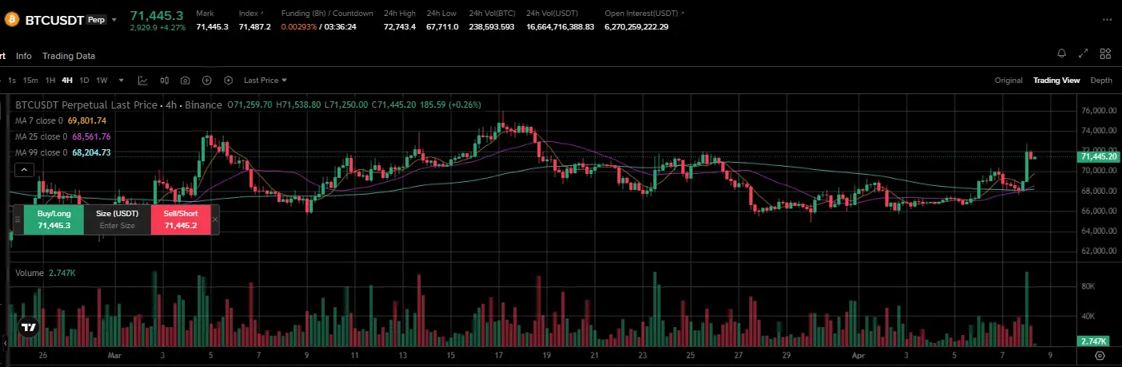Switch chart to Trading View

click(1056, 81)
